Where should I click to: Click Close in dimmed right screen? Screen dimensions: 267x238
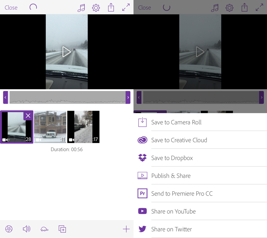tap(145, 8)
